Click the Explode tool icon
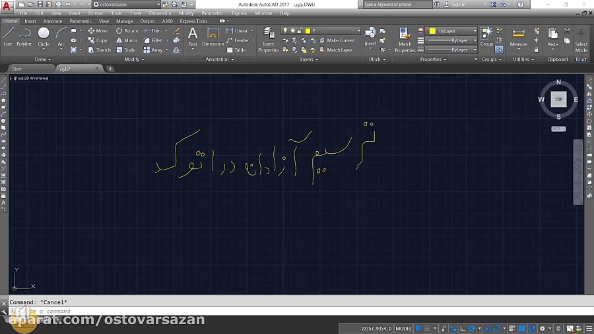 point(176,40)
